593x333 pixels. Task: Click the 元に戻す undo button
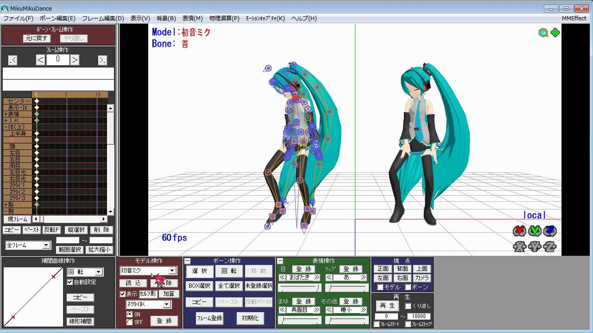[x=37, y=38]
